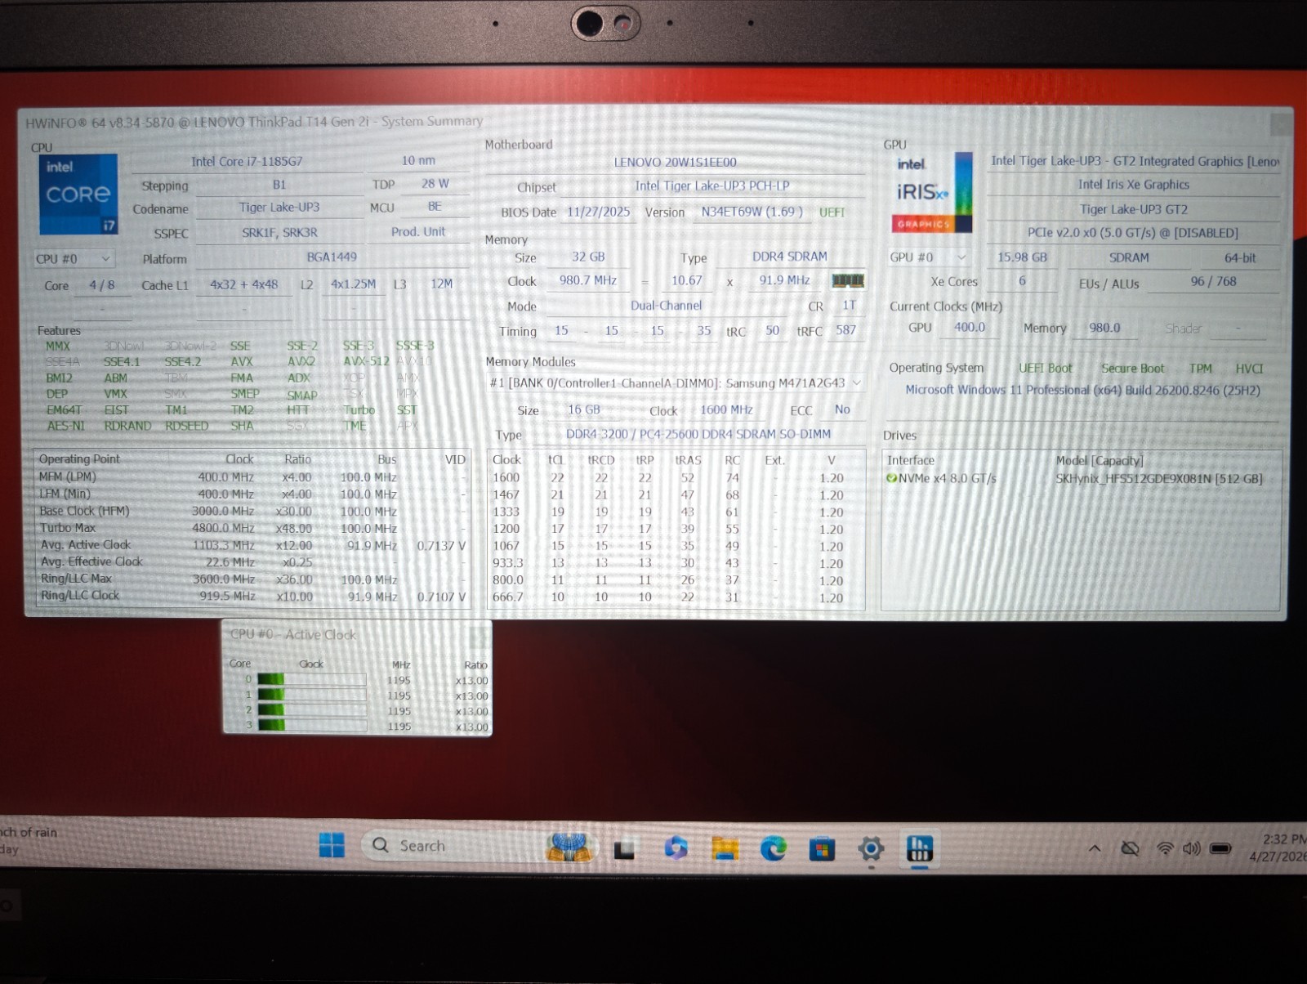Image resolution: width=1307 pixels, height=984 pixels.
Task: Click chipset Intel Tiger Lake-UP3 PCH-LP
Action: [712, 186]
